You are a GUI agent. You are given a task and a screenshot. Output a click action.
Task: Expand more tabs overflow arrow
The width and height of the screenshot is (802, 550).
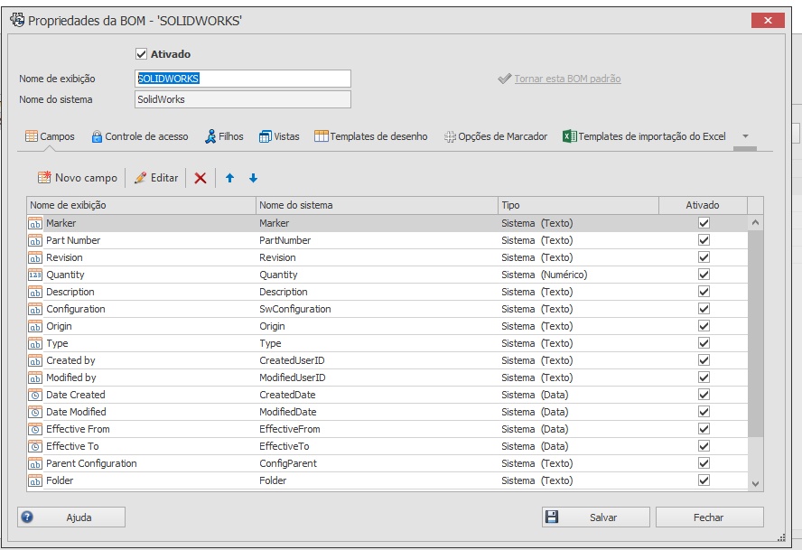(745, 136)
